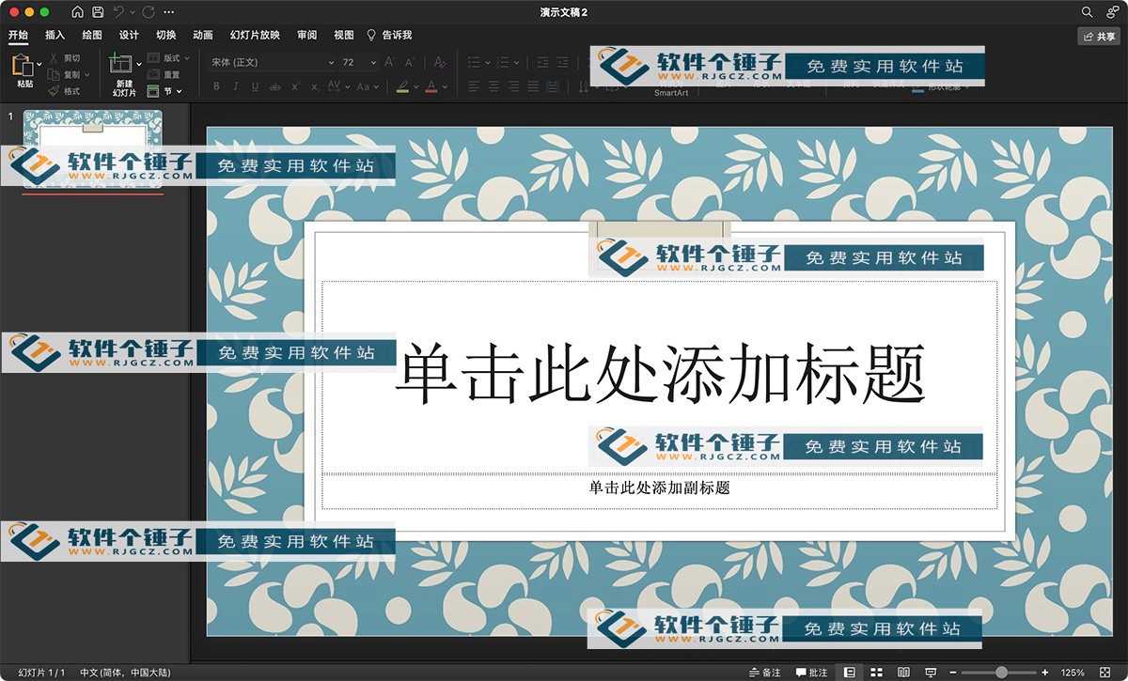Expand the New Slide layout arrow
The height and width of the screenshot is (681, 1128).
point(139,64)
